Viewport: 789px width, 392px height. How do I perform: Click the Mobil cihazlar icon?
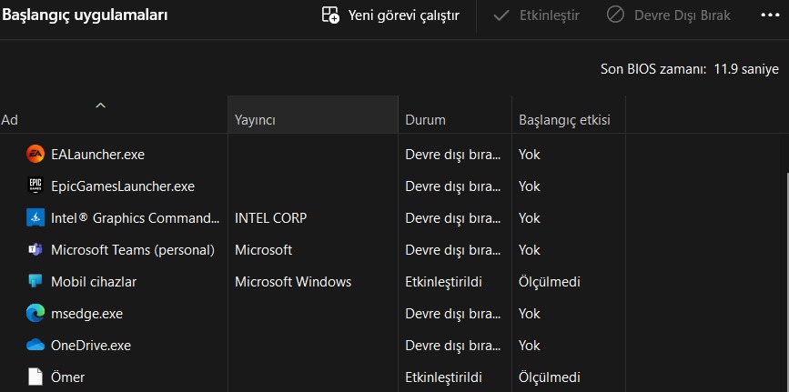(x=35, y=281)
